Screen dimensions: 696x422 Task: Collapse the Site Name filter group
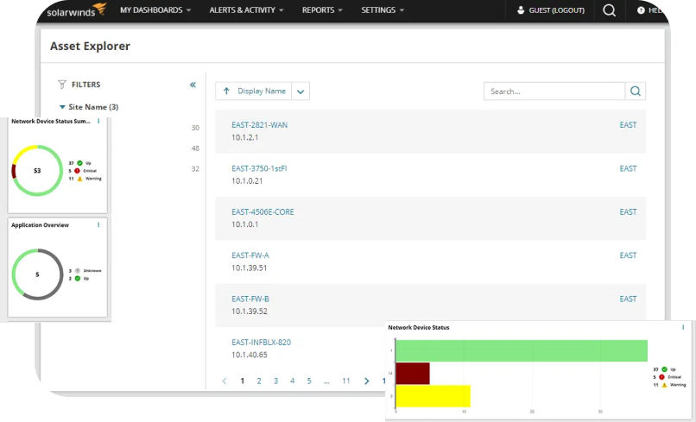62,107
